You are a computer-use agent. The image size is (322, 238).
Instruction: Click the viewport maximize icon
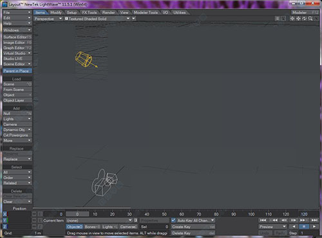pyautogui.click(x=316, y=19)
